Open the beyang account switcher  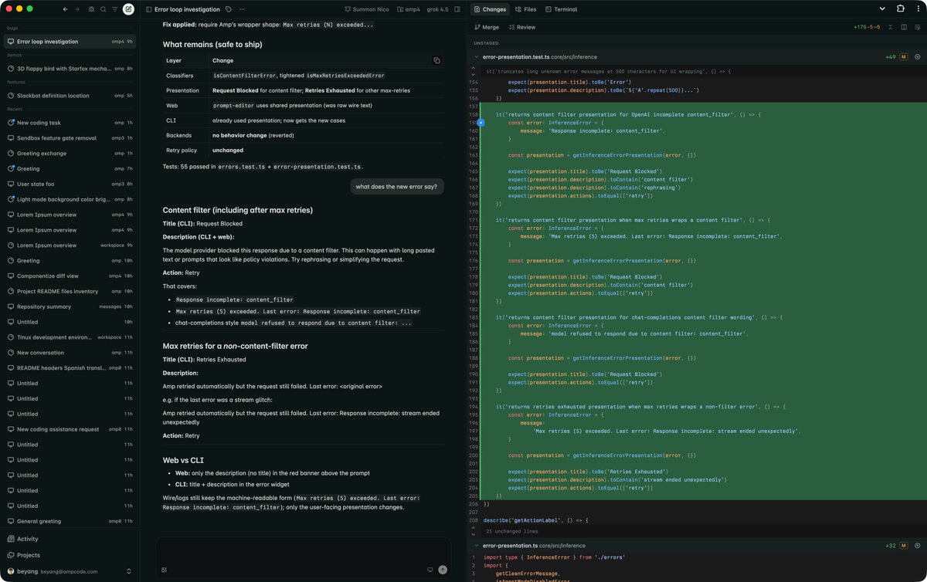click(x=70, y=571)
